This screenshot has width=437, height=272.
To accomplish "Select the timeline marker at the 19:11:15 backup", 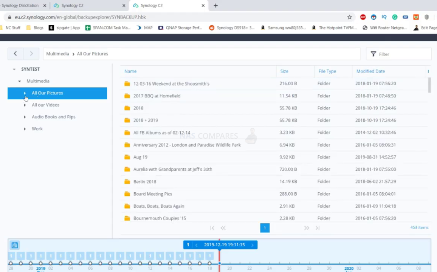I will [220, 263].
